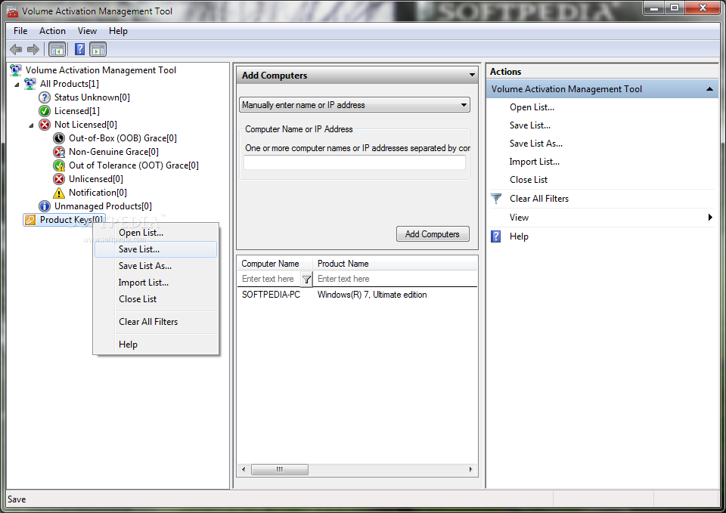Viewport: 726px width, 513px height.
Task: Select Notification[0] in the tree
Action: 98,193
